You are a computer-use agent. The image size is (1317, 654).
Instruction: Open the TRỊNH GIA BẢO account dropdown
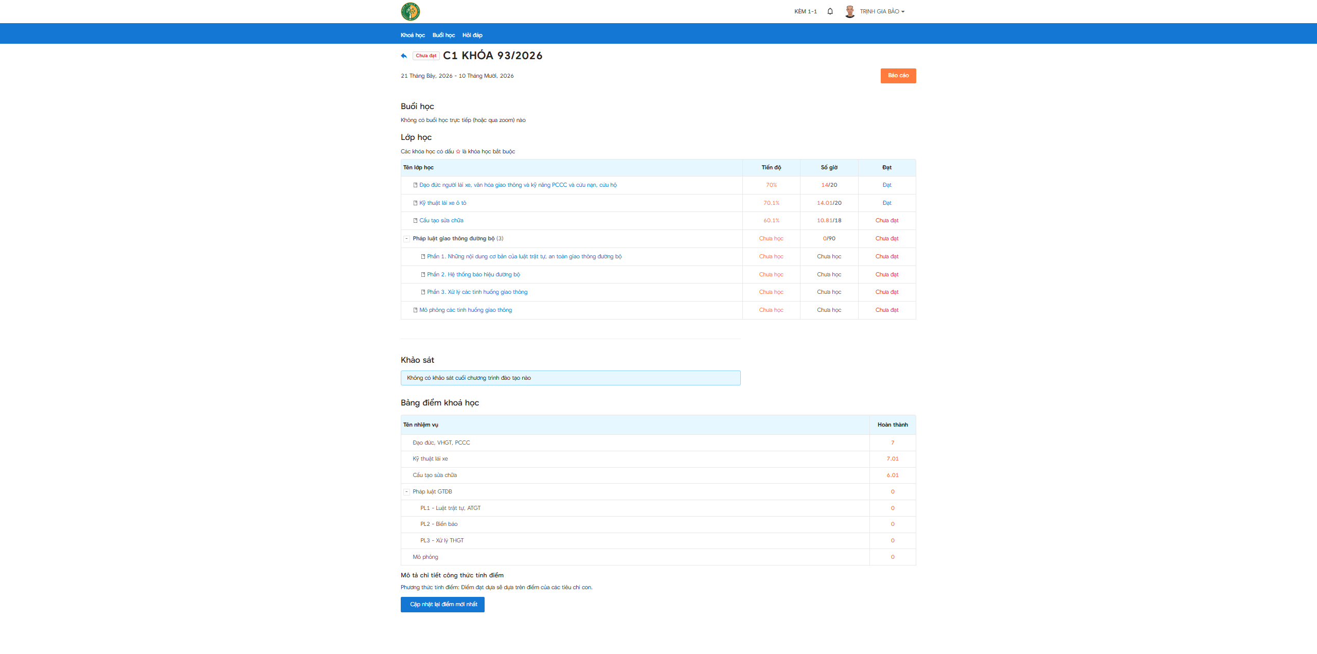[x=882, y=11]
